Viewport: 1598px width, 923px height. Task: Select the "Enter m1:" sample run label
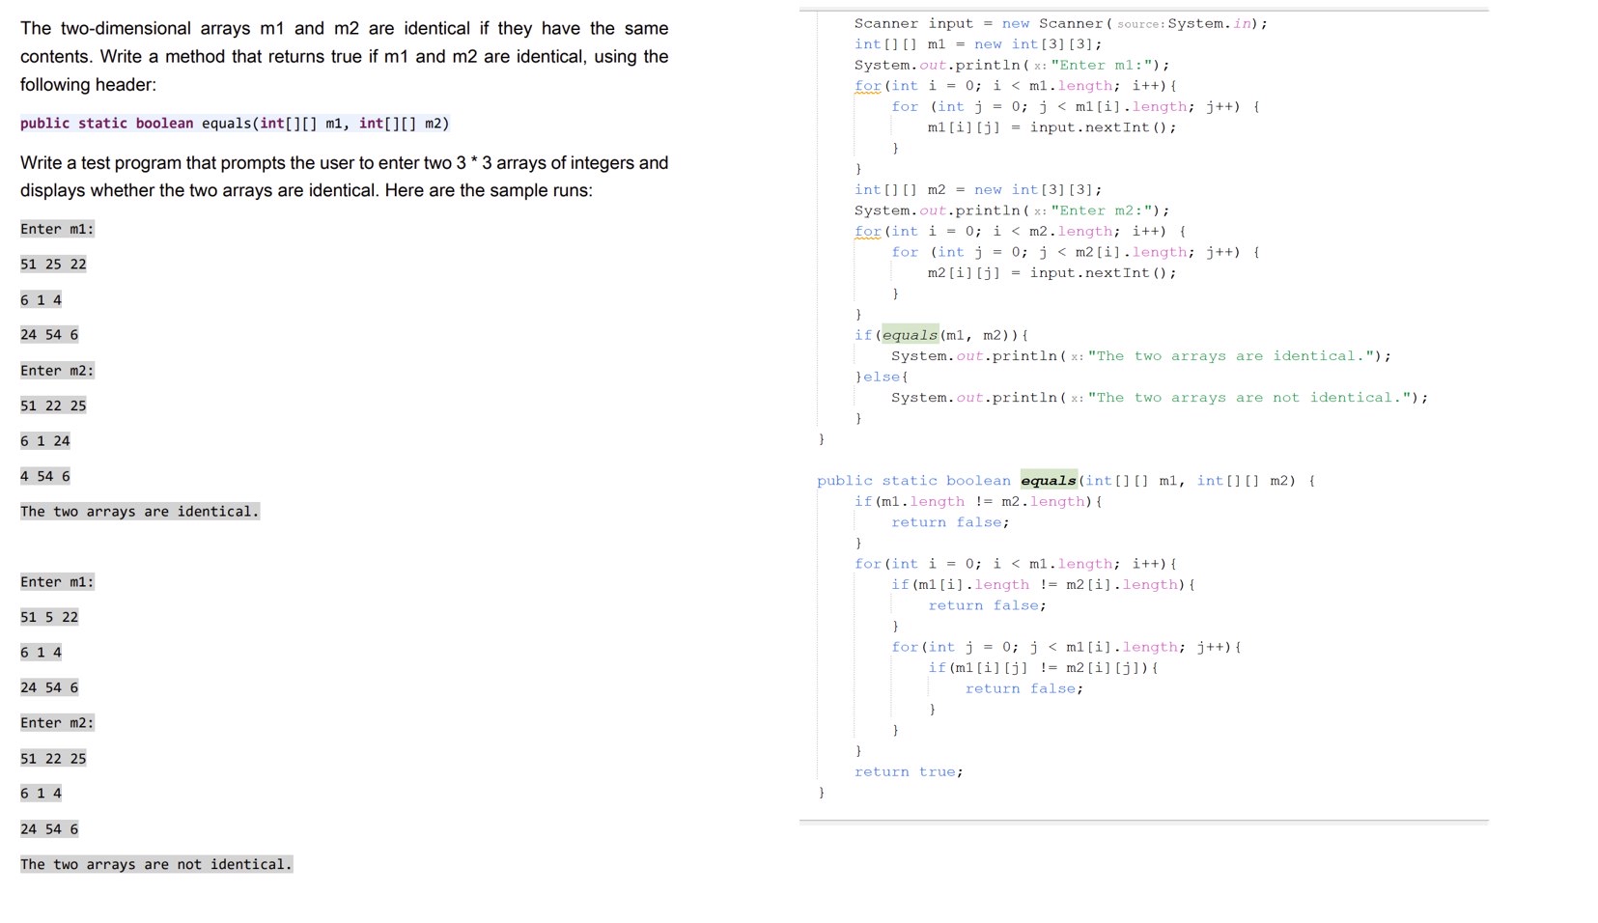[57, 229]
